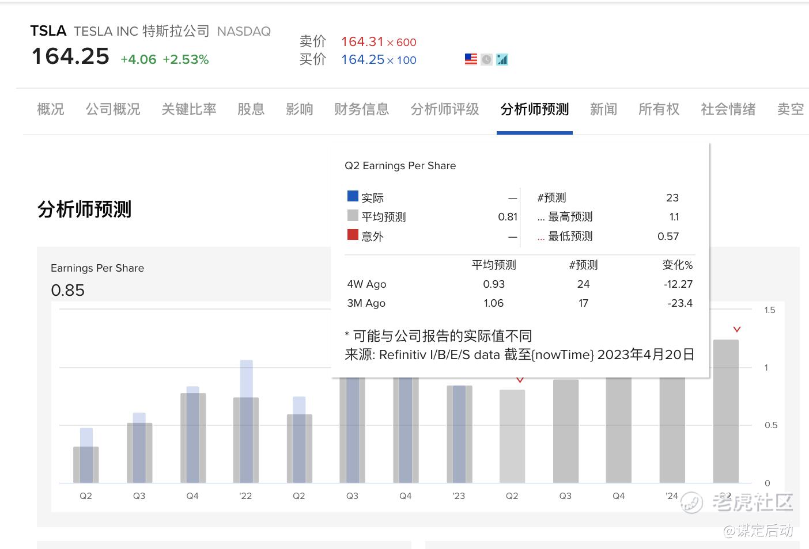This screenshot has width=809, height=549.
Task: Click the 0.85 EPS value
Action: click(67, 291)
